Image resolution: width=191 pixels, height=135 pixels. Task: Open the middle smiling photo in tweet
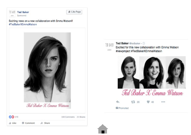pyautogui.click(x=152, y=72)
